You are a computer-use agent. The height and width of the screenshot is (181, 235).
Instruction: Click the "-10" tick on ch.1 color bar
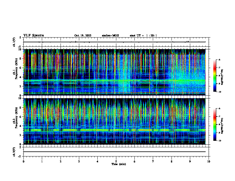point(220,92)
